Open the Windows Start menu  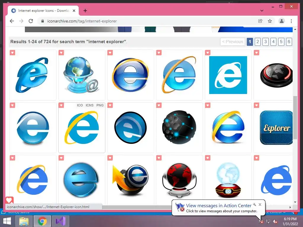(x=7, y=221)
